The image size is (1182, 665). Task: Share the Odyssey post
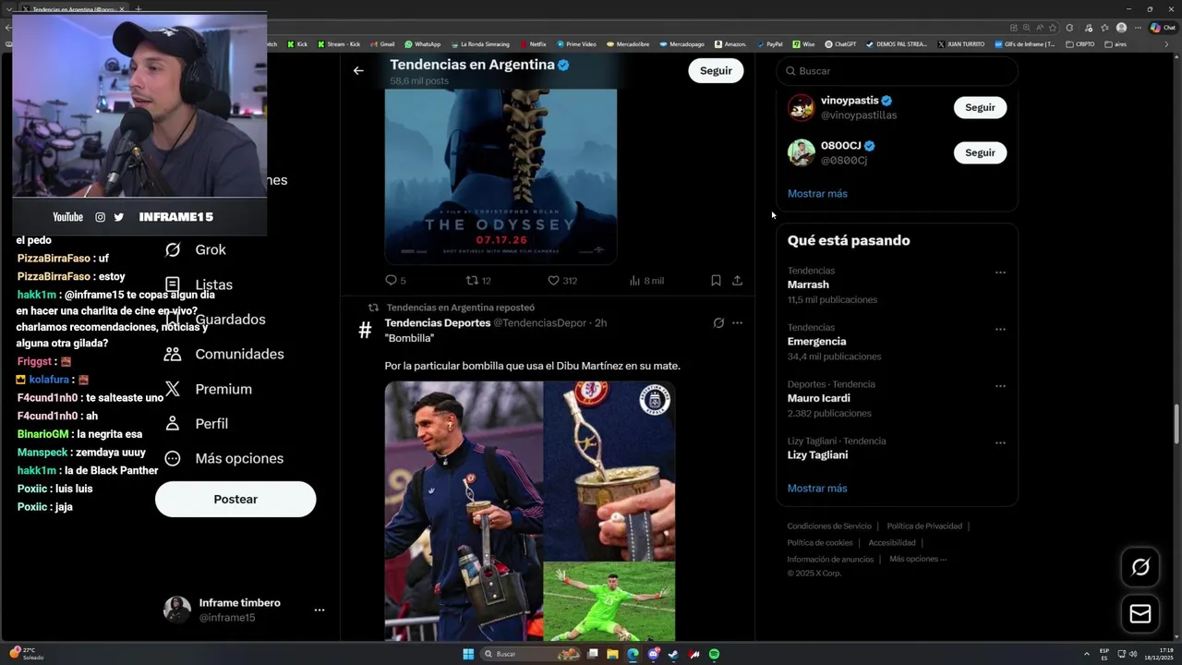pyautogui.click(x=737, y=280)
